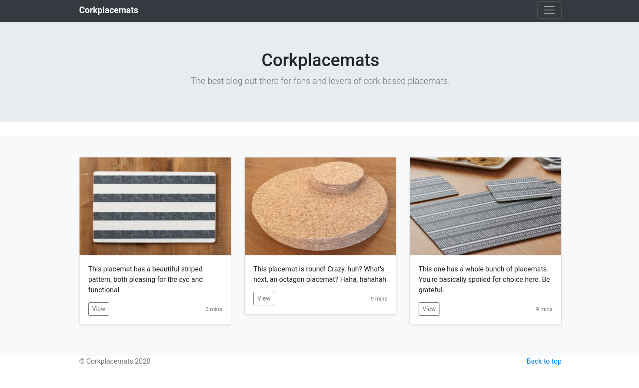Image resolution: width=639 pixels, height=388 pixels.
Task: Jump back to top of page
Action: click(544, 361)
